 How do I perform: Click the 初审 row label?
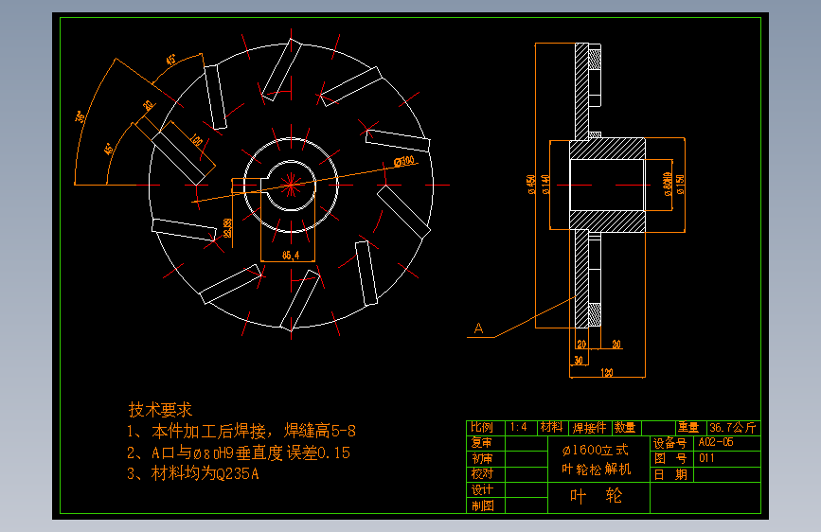(482, 459)
